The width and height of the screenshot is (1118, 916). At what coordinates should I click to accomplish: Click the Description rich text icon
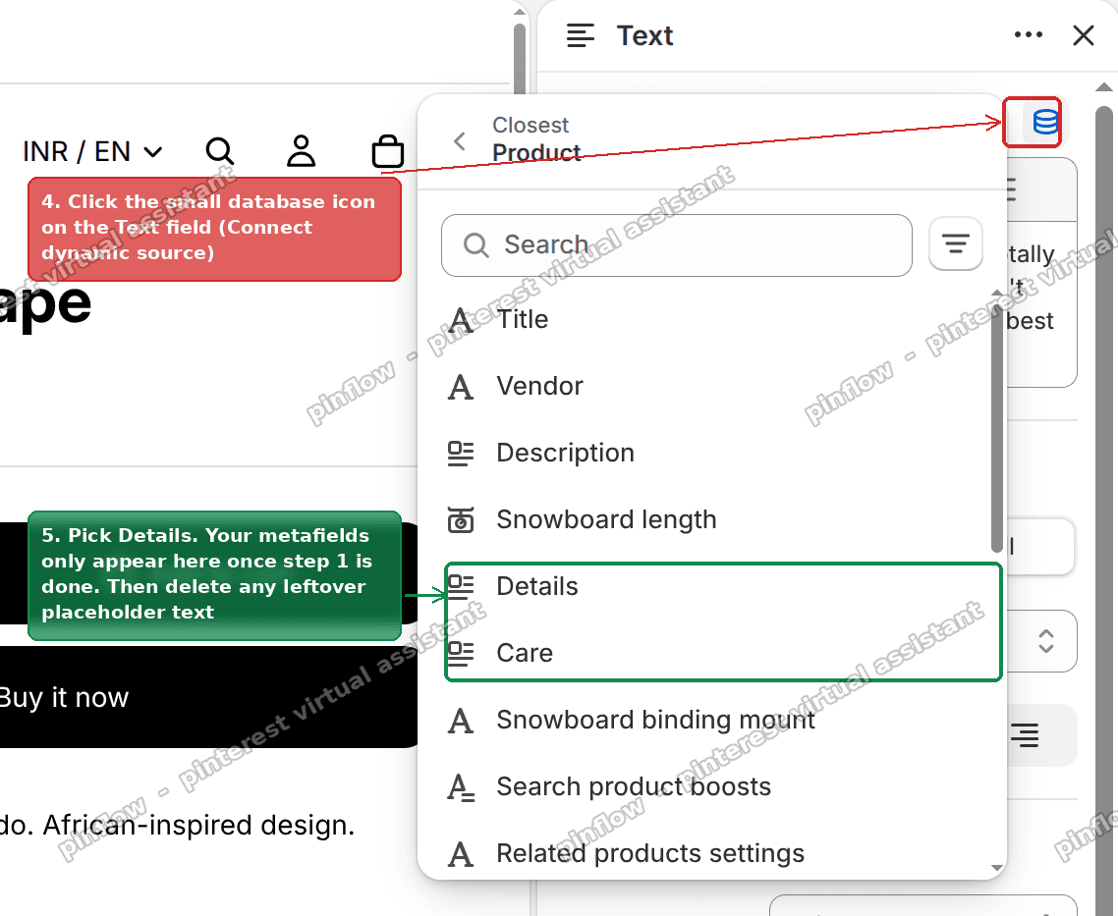tap(461, 454)
